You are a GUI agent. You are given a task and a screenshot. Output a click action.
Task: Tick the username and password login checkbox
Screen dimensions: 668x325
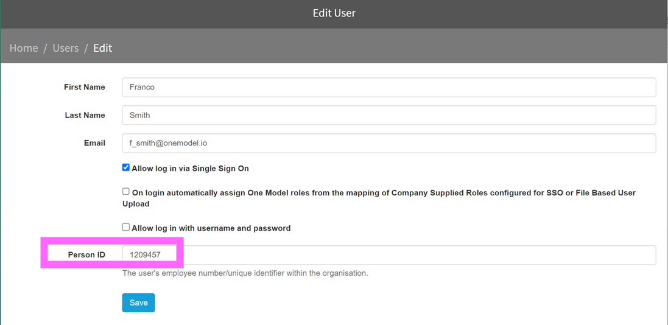(125, 228)
